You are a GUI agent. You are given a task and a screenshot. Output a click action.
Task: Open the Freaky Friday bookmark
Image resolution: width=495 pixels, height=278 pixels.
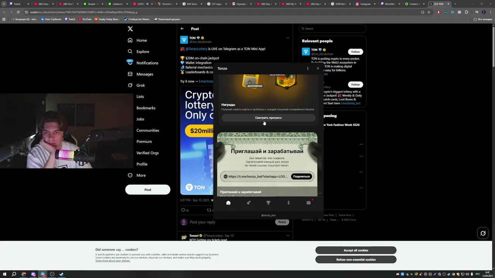107,19
